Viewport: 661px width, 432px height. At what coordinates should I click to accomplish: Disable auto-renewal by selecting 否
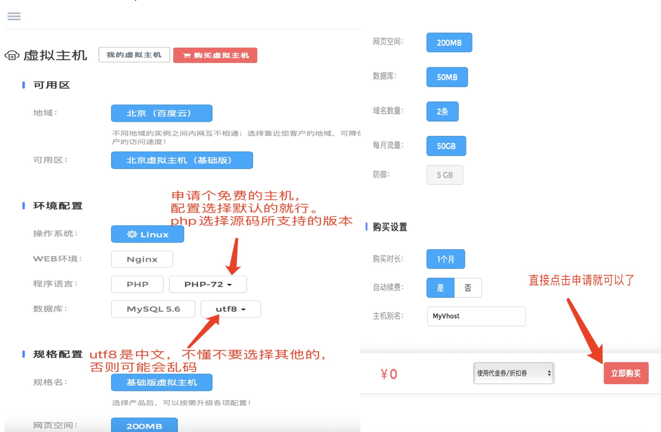(x=468, y=288)
